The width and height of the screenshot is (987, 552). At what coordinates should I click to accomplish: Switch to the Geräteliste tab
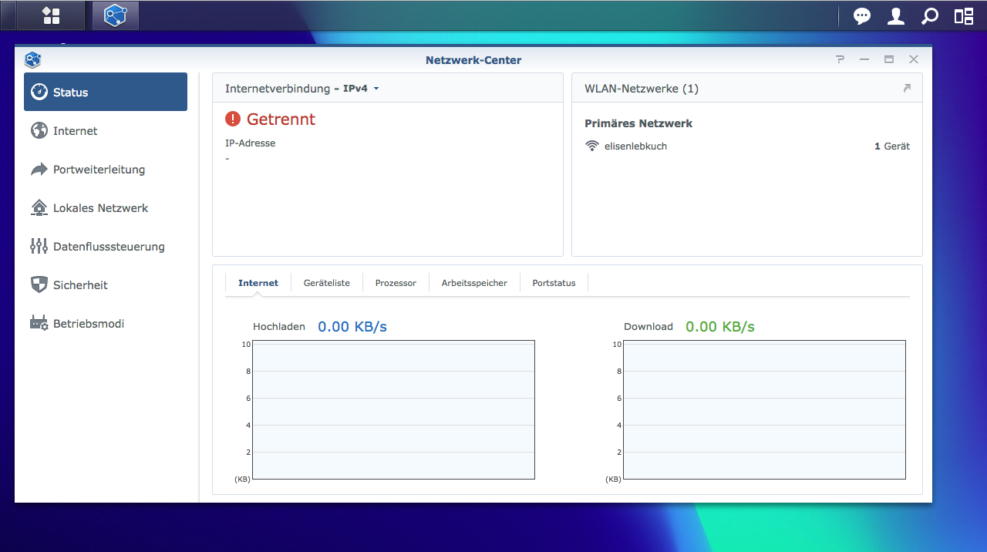click(x=327, y=283)
